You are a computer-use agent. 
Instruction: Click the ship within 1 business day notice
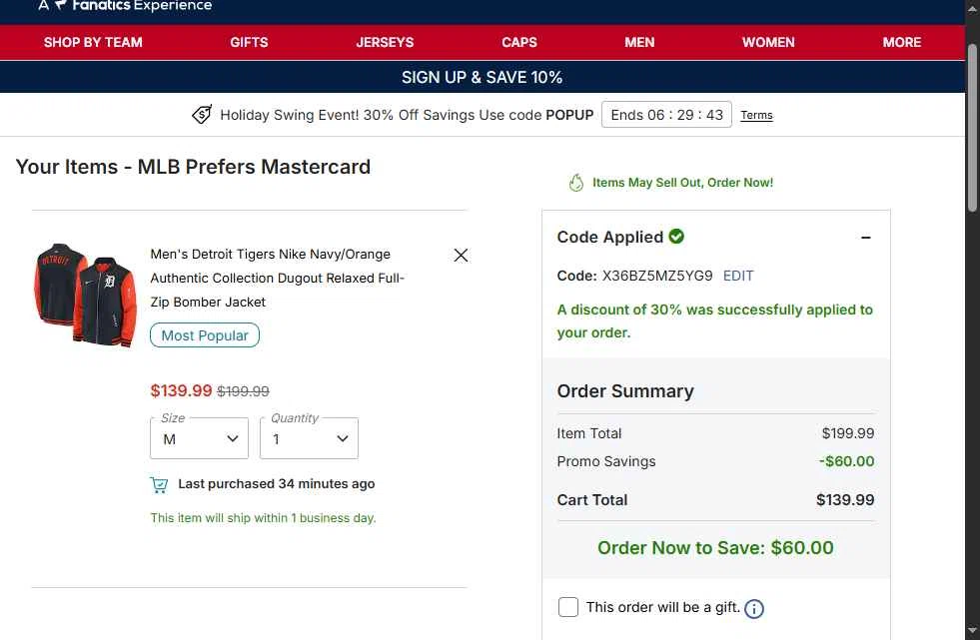tap(263, 518)
